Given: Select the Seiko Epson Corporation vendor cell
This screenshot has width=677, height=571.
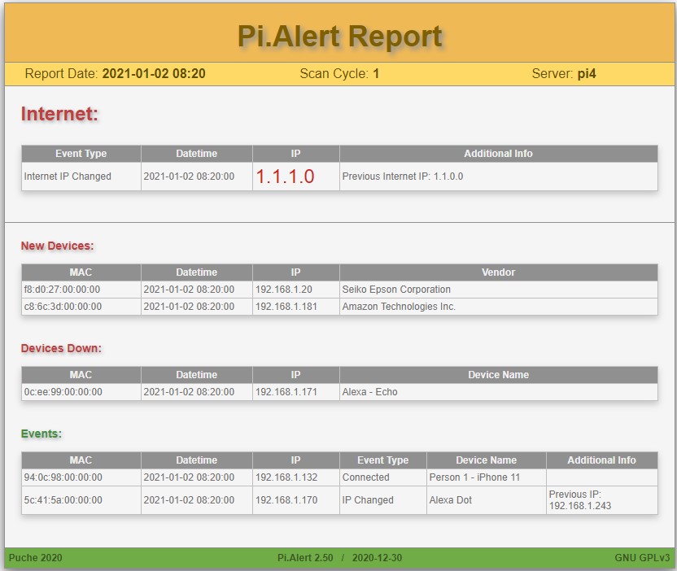Looking at the screenshot, I should coord(396,290).
